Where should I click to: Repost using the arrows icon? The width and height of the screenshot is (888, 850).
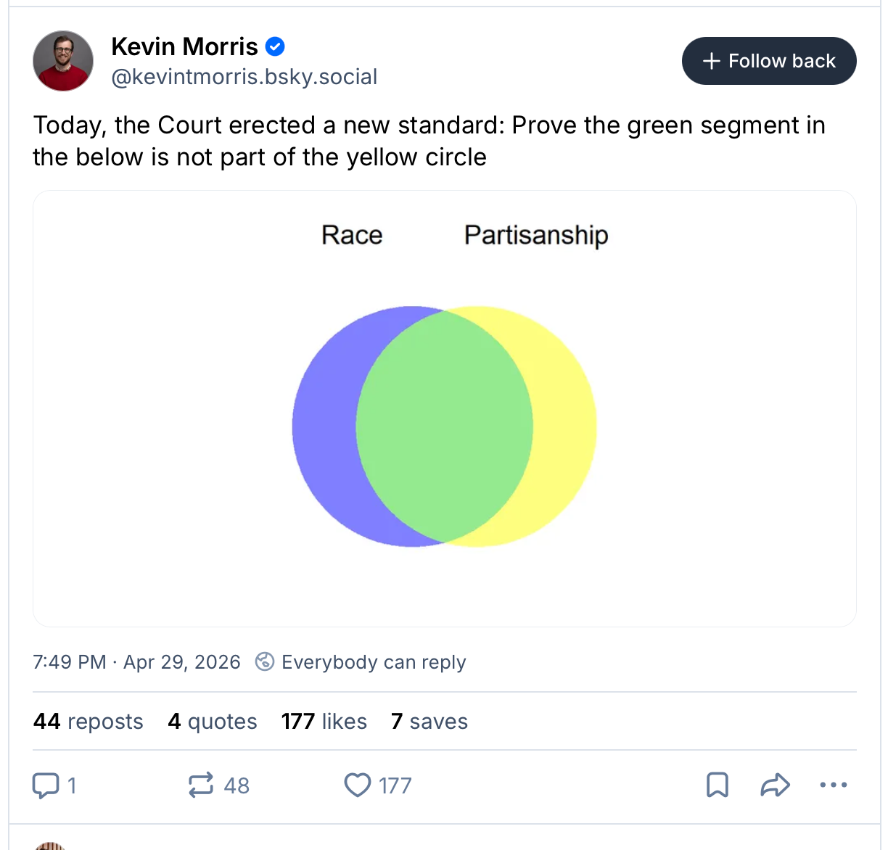201,785
